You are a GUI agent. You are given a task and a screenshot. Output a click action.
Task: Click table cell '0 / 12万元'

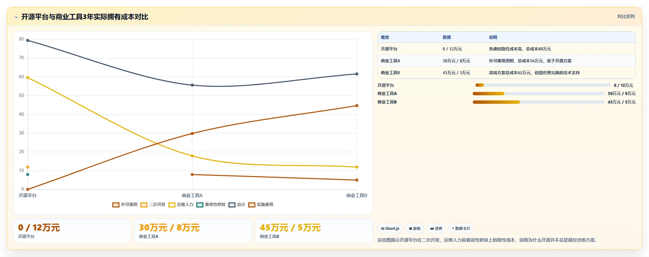452,49
